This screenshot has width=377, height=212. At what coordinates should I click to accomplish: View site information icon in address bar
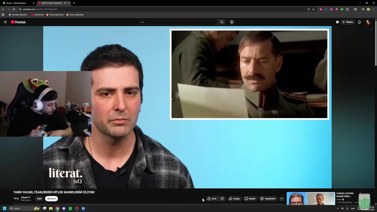point(20,9)
